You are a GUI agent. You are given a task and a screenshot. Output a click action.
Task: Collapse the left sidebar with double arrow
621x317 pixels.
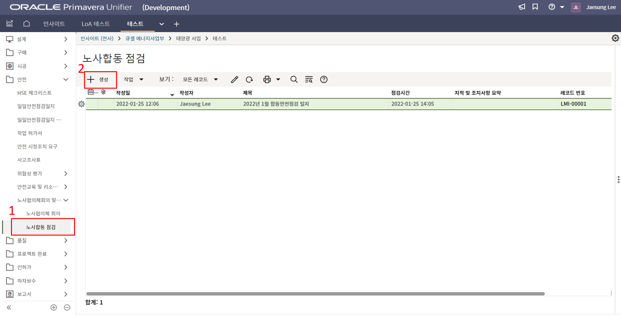point(9,308)
